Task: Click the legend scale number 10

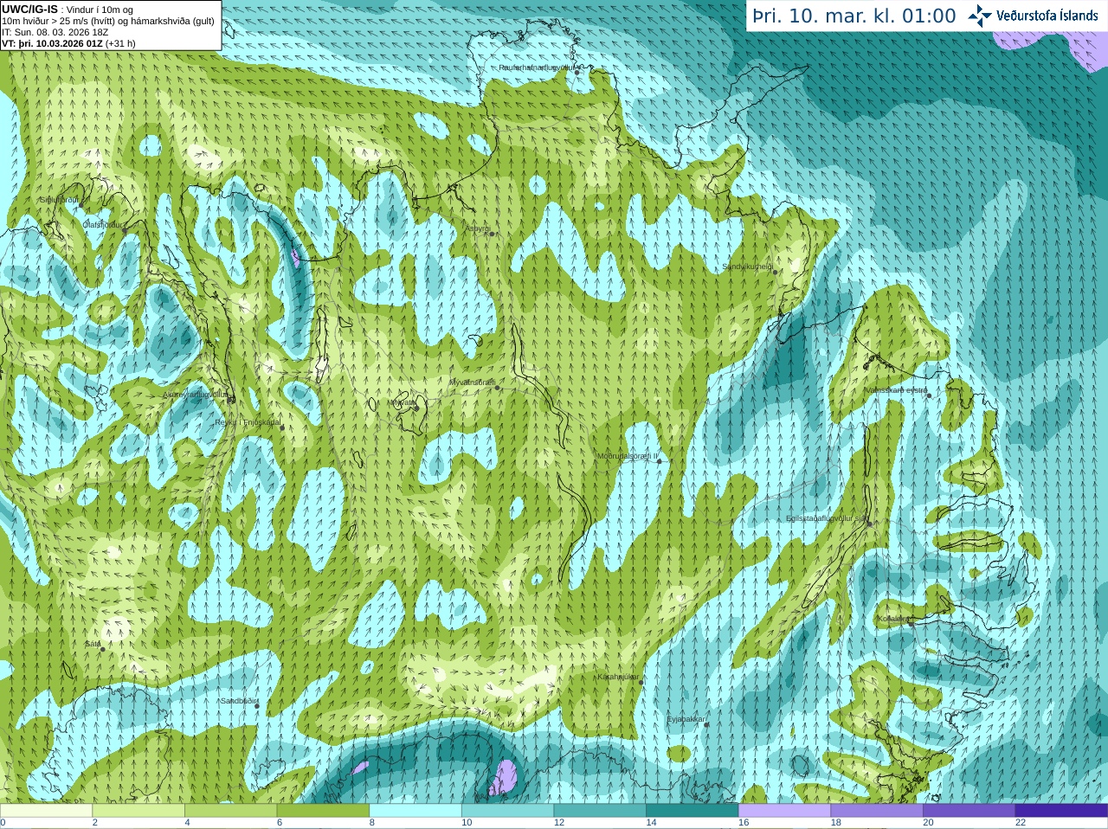Action: pyautogui.click(x=467, y=823)
